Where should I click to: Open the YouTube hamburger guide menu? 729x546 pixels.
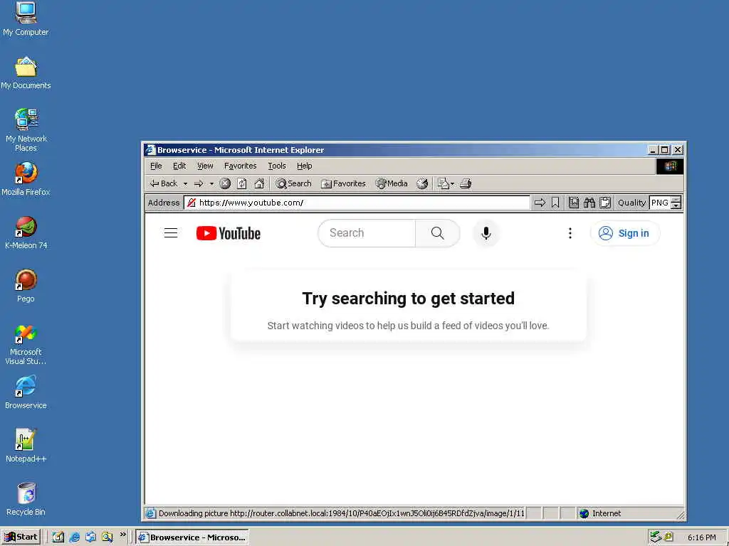pos(171,233)
